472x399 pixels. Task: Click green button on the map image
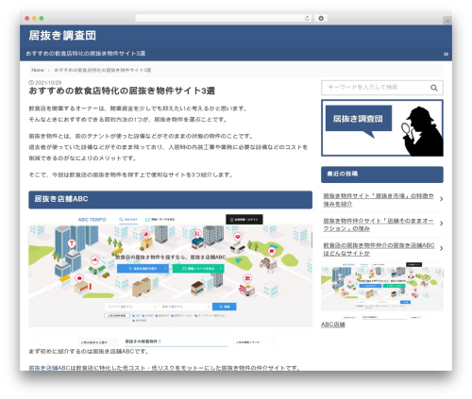tap(198, 269)
